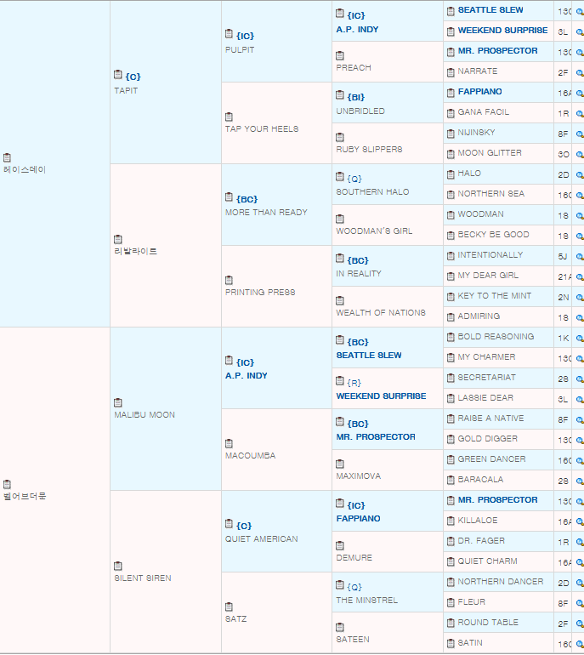Click the magnifier icon in SATIN row

click(580, 645)
